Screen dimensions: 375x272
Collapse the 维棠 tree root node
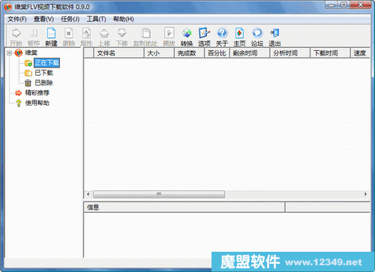click(x=10, y=53)
